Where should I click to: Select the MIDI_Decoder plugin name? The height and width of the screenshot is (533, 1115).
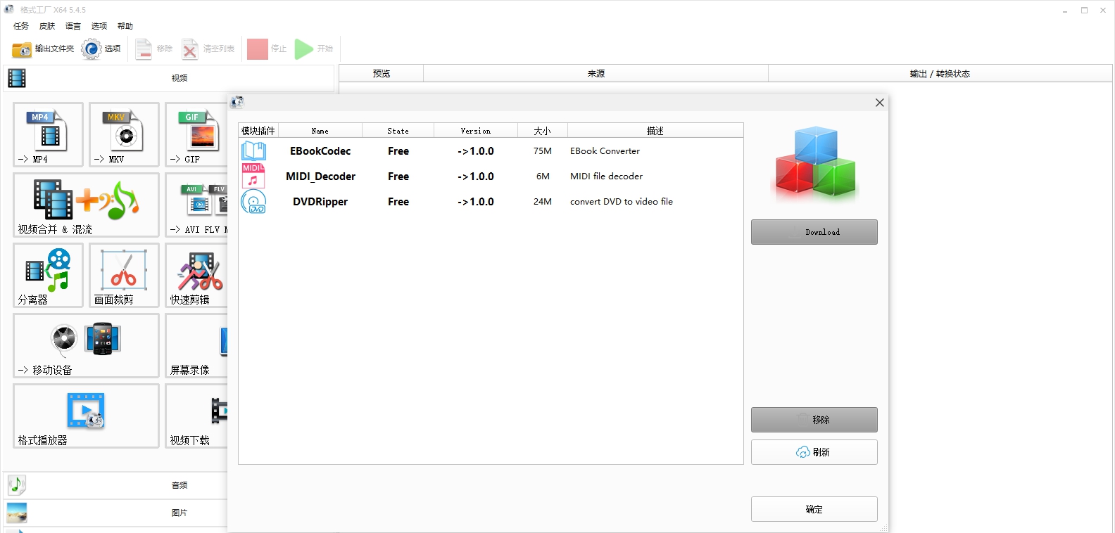pos(320,176)
